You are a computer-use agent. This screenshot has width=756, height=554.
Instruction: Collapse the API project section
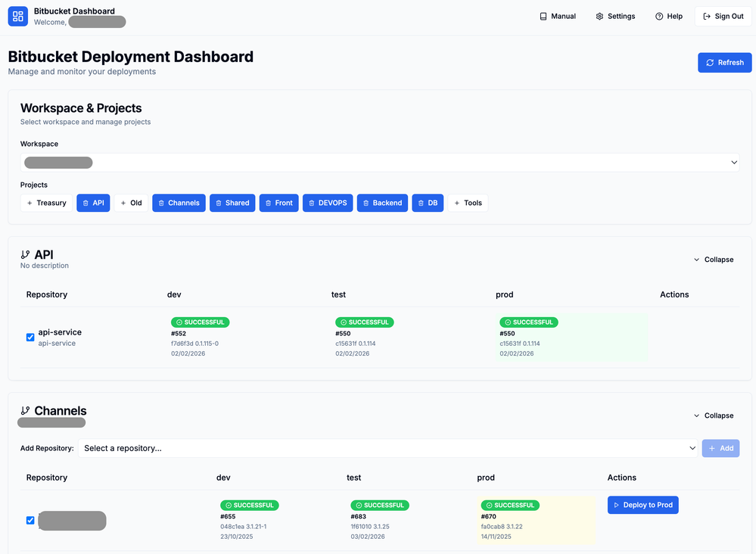(714, 260)
